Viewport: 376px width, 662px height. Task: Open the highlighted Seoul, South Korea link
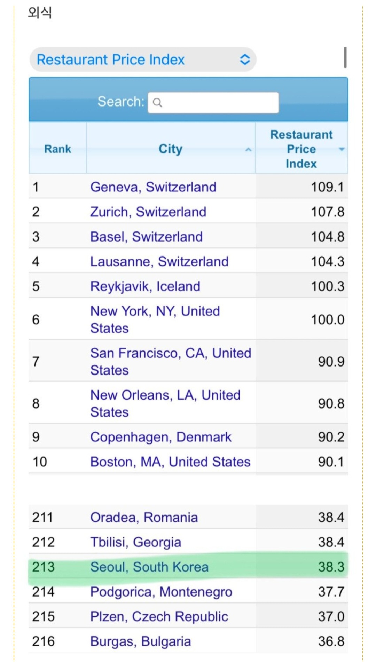pos(149,567)
